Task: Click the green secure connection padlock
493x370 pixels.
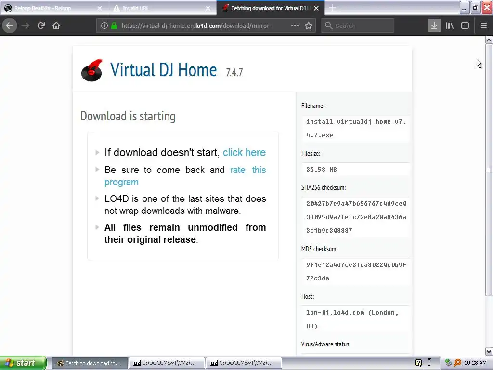Action: (114, 26)
